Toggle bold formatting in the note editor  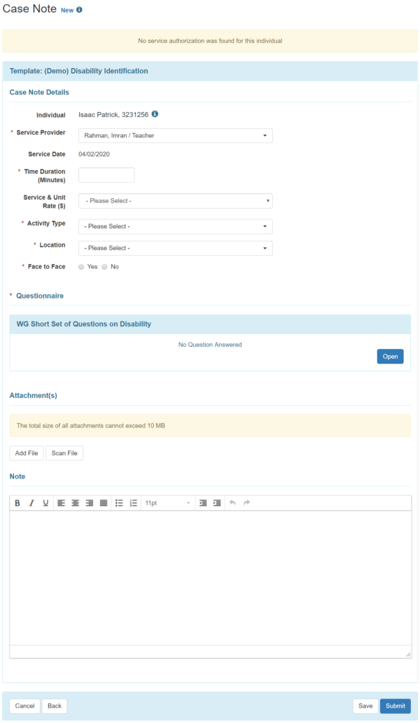tap(17, 502)
